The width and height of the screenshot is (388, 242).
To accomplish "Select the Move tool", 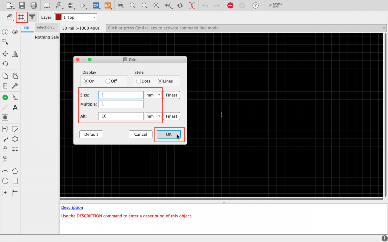I will pos(5,54).
